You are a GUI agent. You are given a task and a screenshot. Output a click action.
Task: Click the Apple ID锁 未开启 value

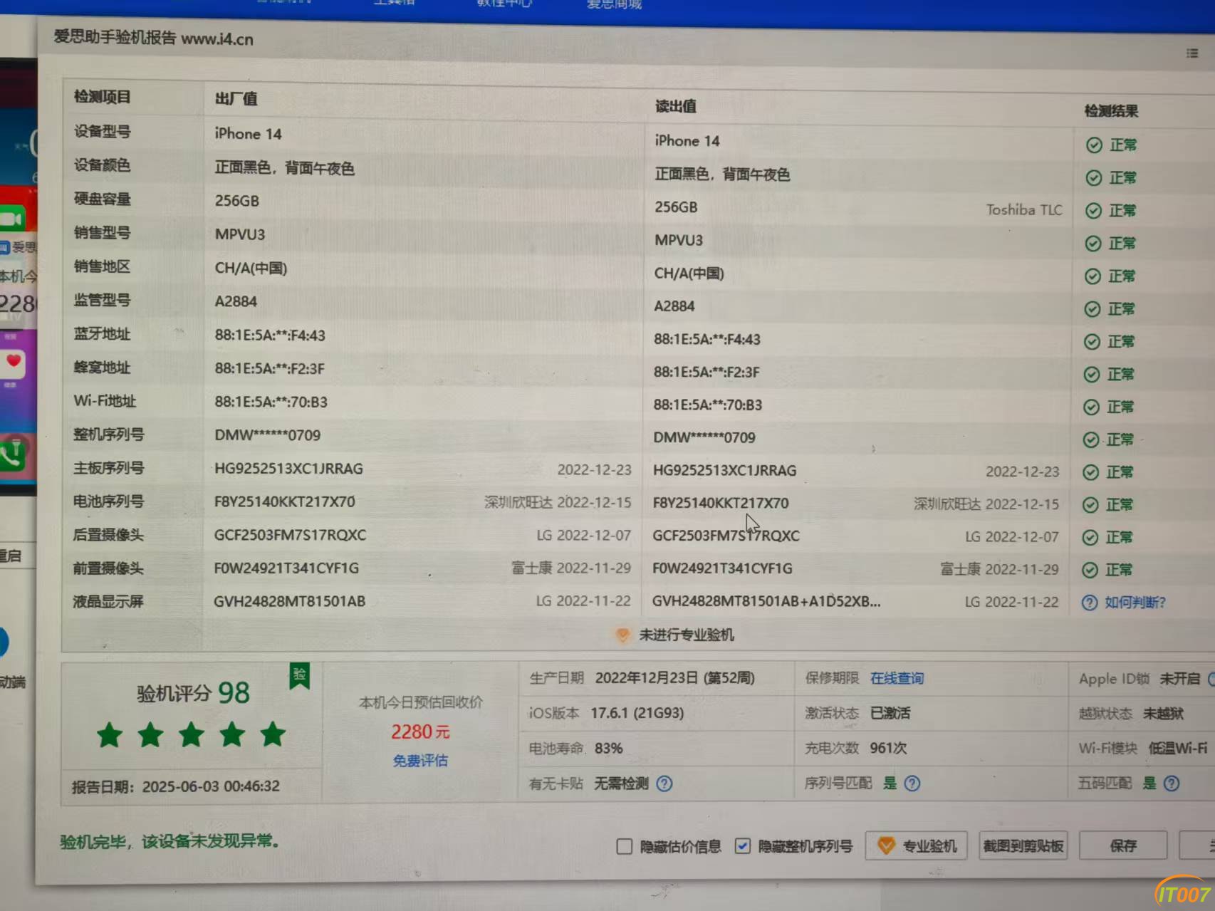point(1179,678)
